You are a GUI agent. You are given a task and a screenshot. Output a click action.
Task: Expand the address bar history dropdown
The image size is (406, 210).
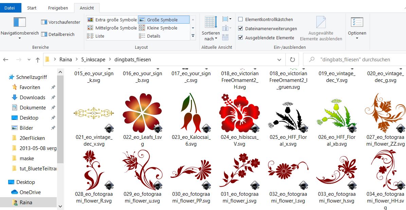click(279, 60)
